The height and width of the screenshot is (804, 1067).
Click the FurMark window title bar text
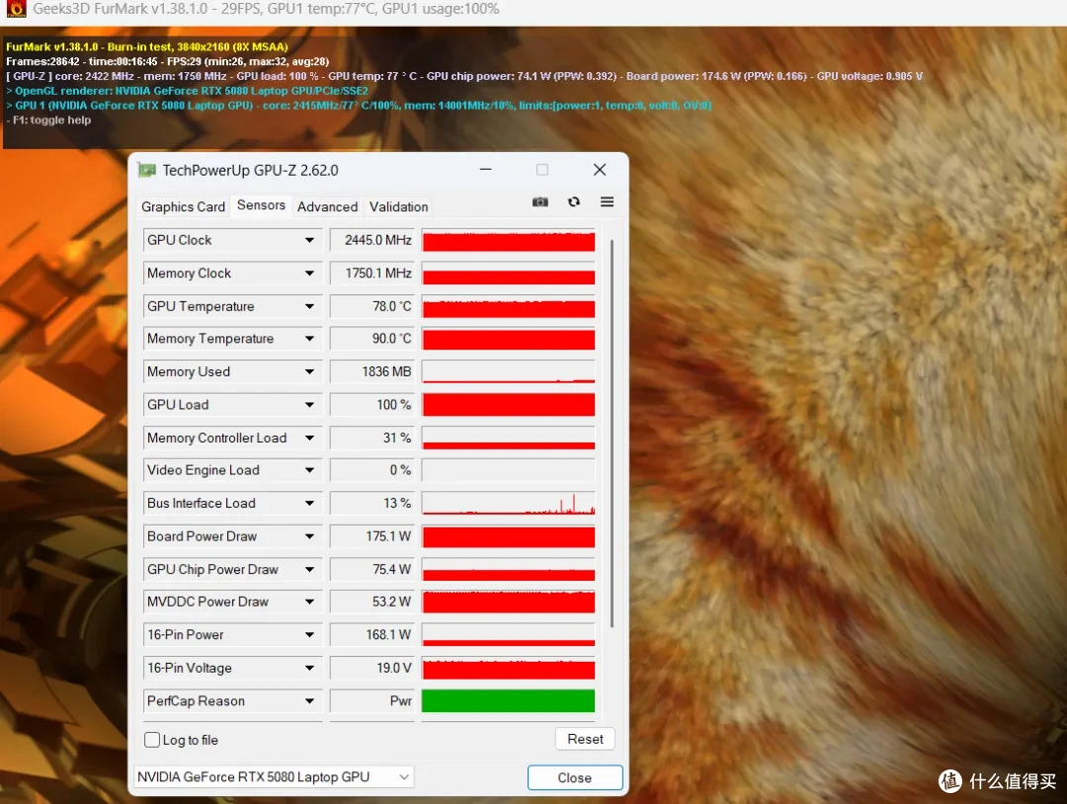click(x=266, y=9)
